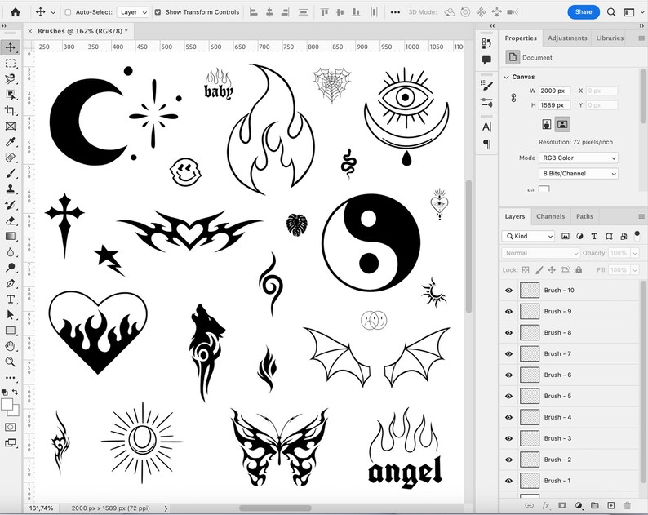Select the Crop tool
The width and height of the screenshot is (648, 515).
coord(11,110)
